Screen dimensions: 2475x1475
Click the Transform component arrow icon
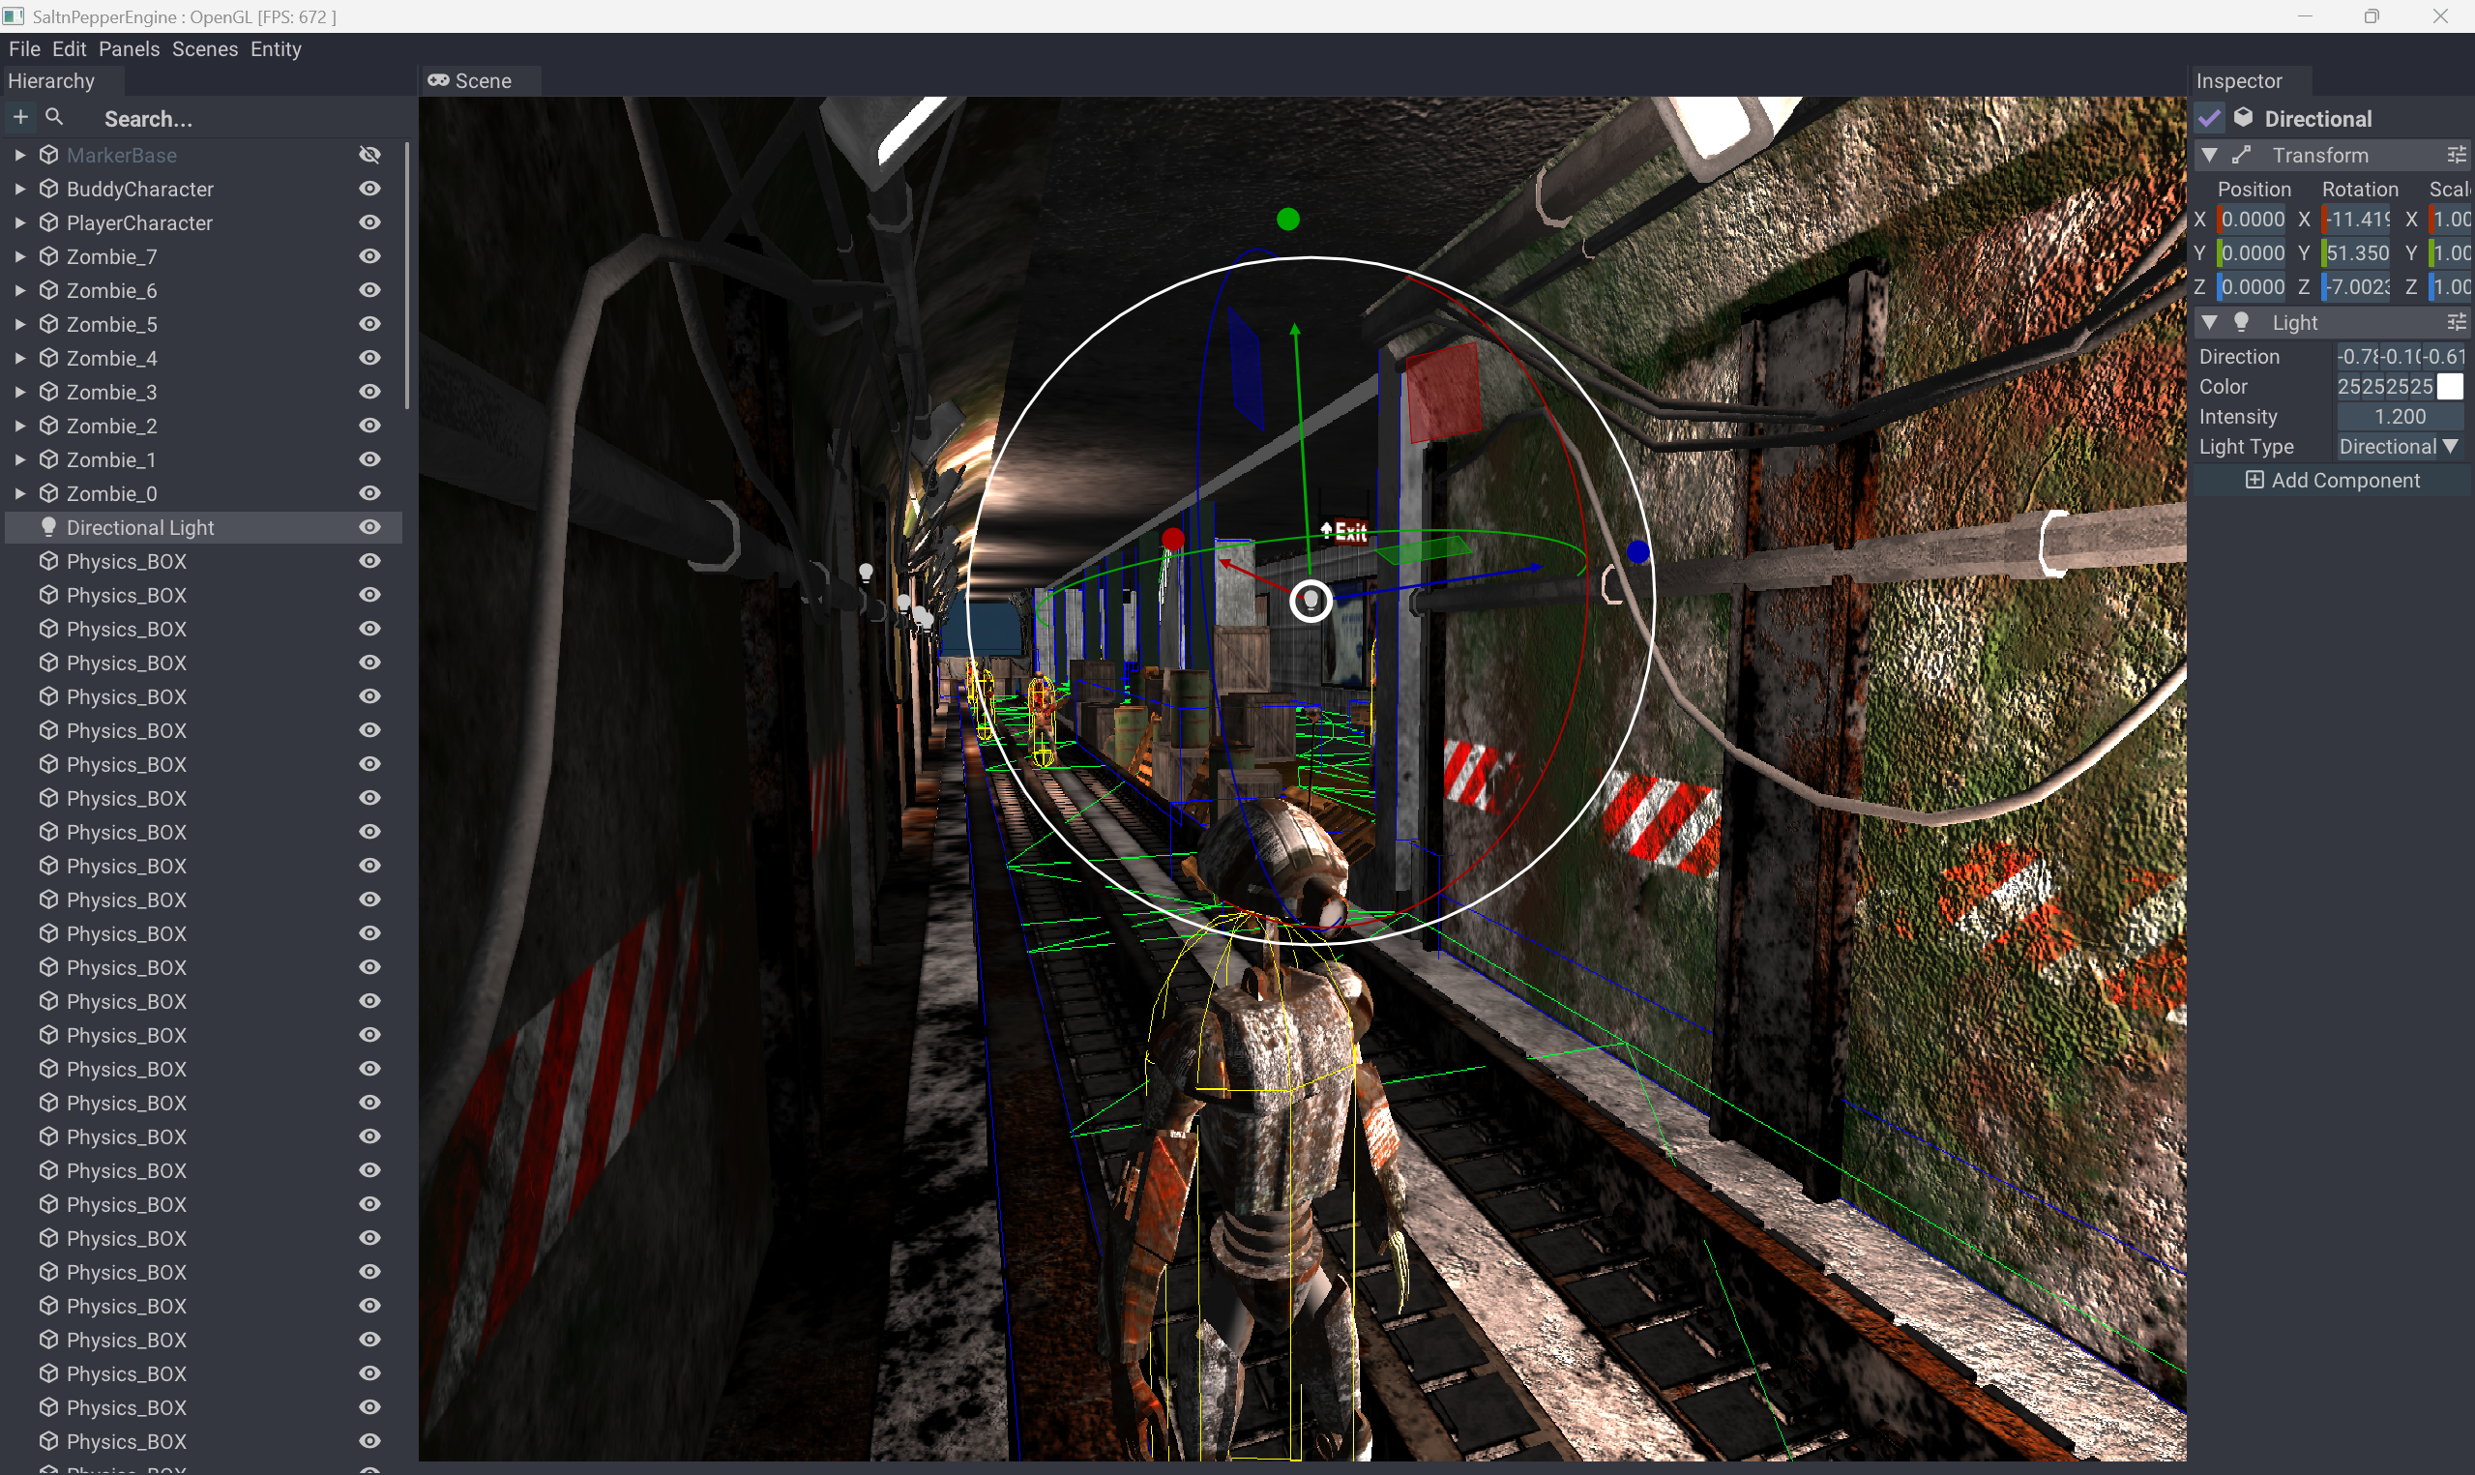pos(2242,155)
